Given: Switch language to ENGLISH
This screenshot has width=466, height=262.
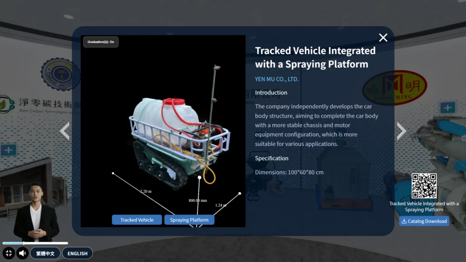Looking at the screenshot, I should 77,253.
